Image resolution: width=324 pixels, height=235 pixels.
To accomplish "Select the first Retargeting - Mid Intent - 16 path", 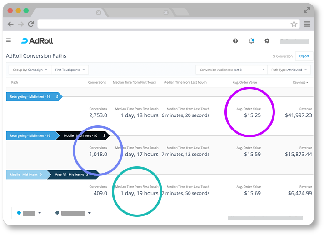I will pos(34,96).
